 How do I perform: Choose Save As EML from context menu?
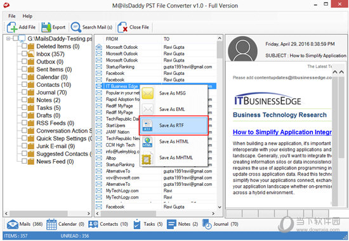174,109
